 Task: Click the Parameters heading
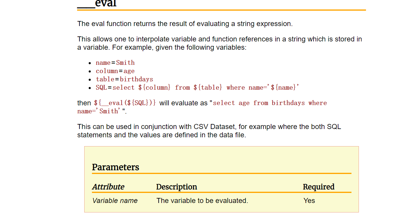(115, 167)
